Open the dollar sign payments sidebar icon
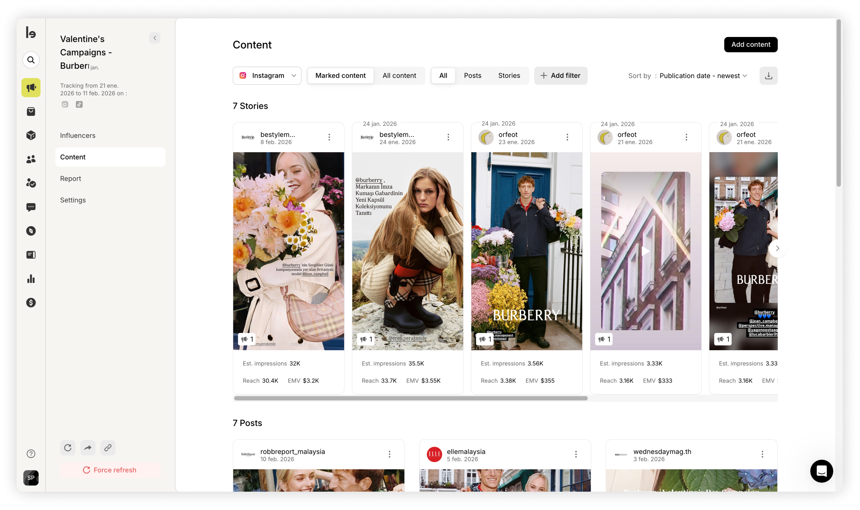The image size is (860, 510). [x=31, y=303]
